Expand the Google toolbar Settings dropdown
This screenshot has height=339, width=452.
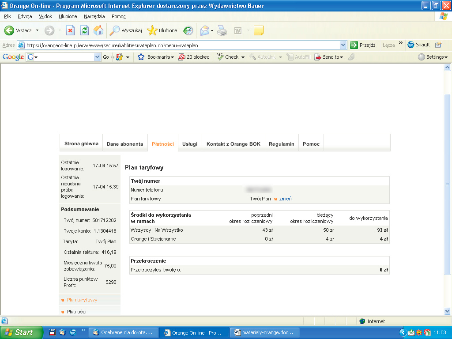click(x=433, y=57)
